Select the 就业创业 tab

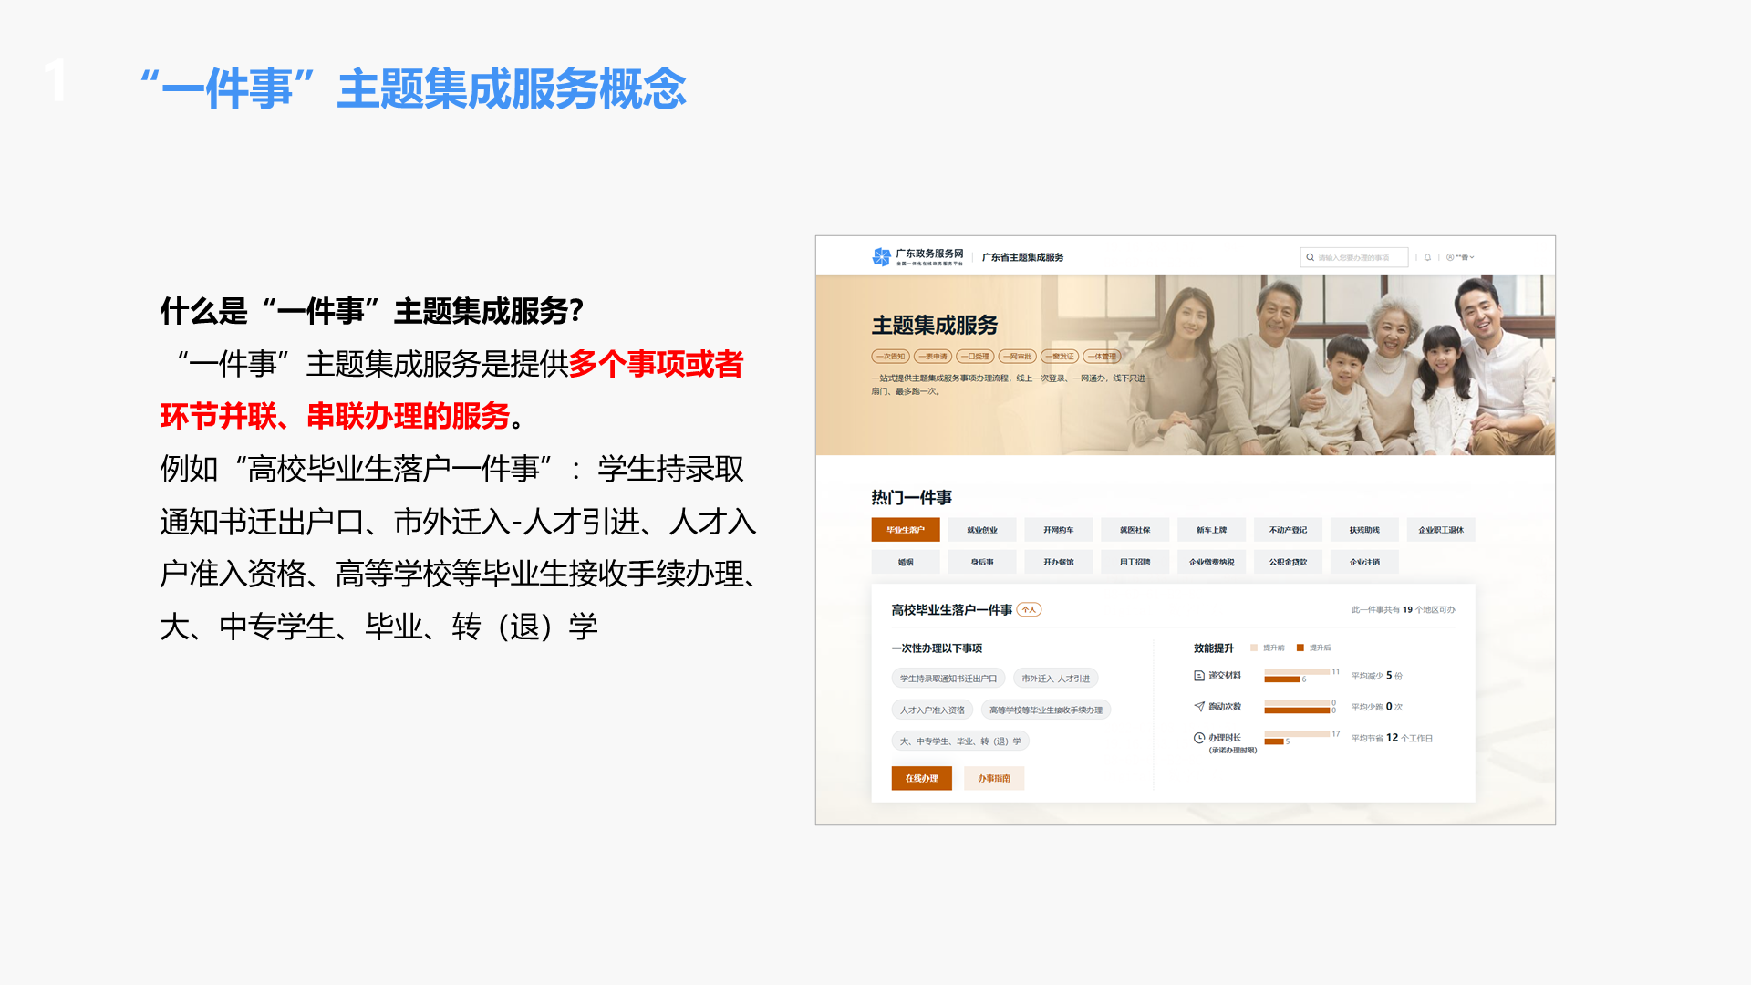tap(982, 530)
